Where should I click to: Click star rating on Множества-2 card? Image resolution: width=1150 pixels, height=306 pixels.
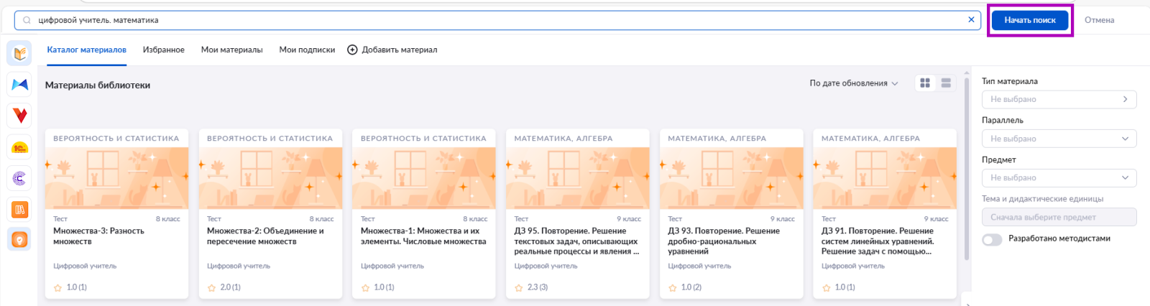click(x=211, y=287)
